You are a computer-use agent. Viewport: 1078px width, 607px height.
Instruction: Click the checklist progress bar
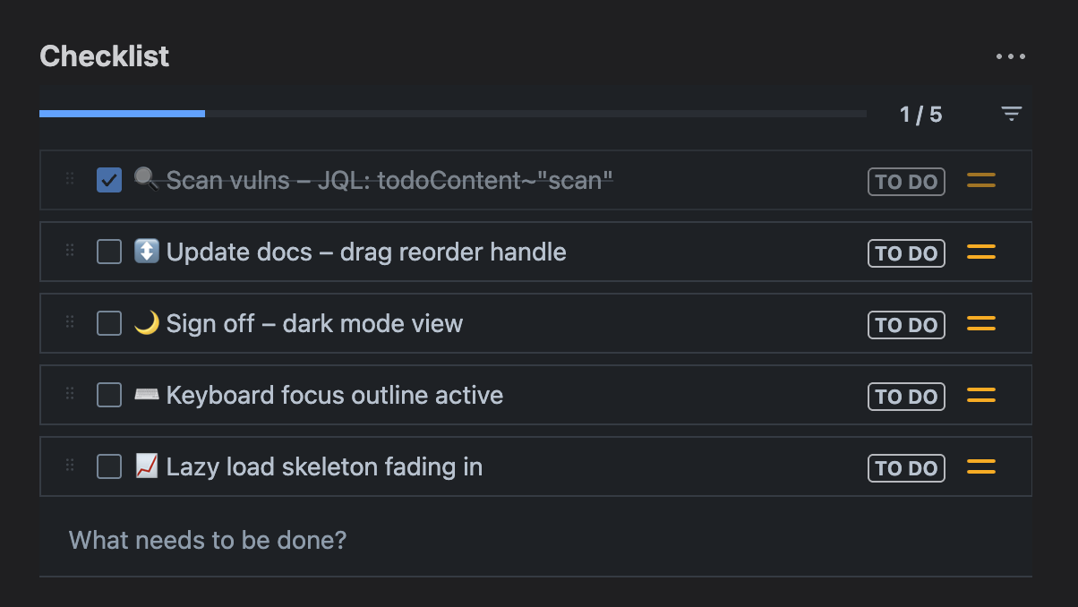tap(452, 114)
